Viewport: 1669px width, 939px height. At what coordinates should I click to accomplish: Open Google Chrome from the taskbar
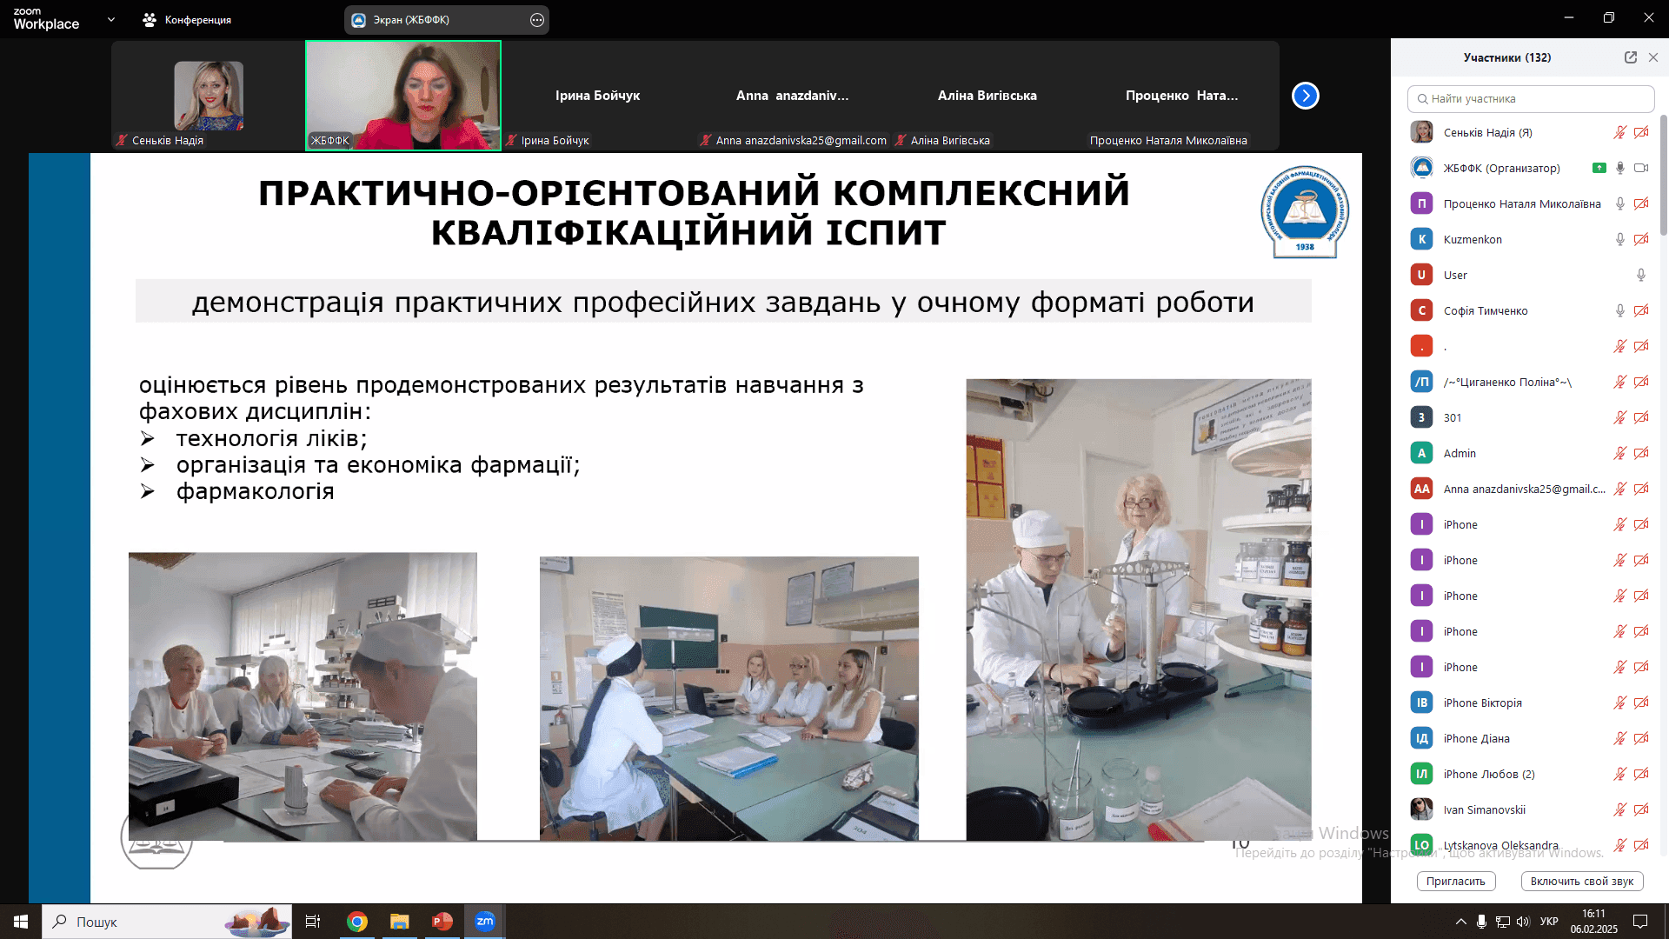(x=356, y=922)
